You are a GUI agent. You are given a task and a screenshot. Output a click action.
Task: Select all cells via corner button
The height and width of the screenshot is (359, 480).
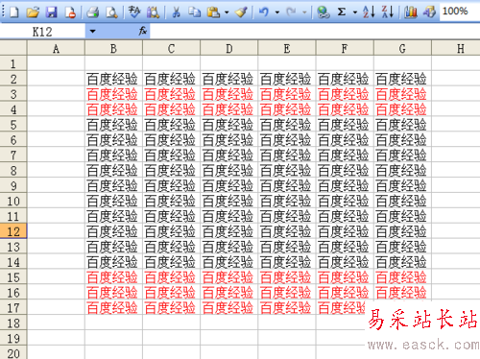point(13,48)
